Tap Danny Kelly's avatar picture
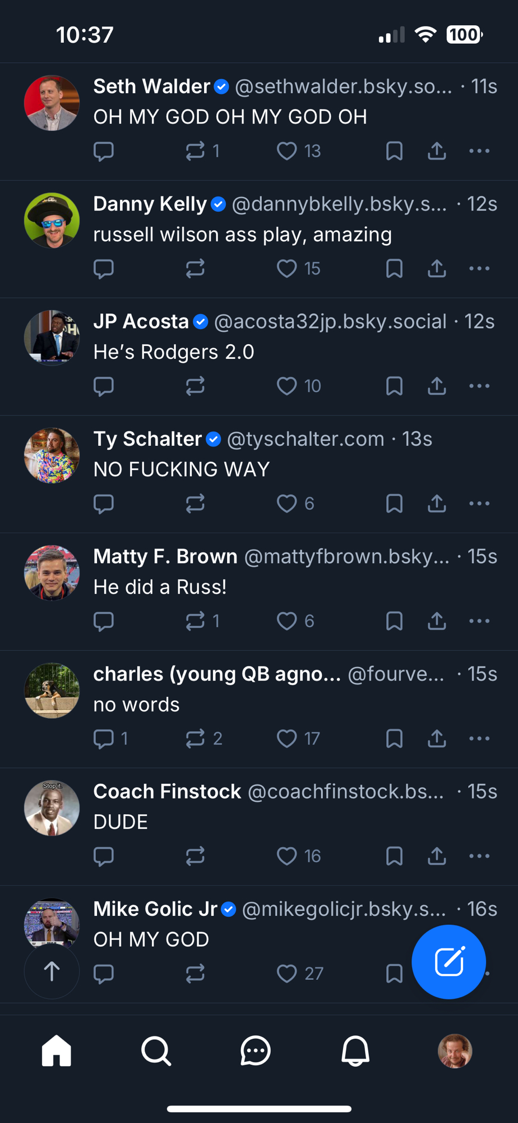 (52, 221)
